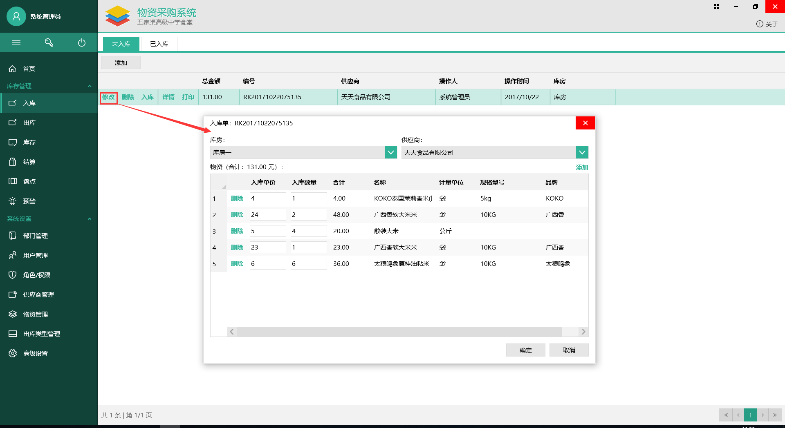Click the search magnifier icon in sidebar

[49, 42]
